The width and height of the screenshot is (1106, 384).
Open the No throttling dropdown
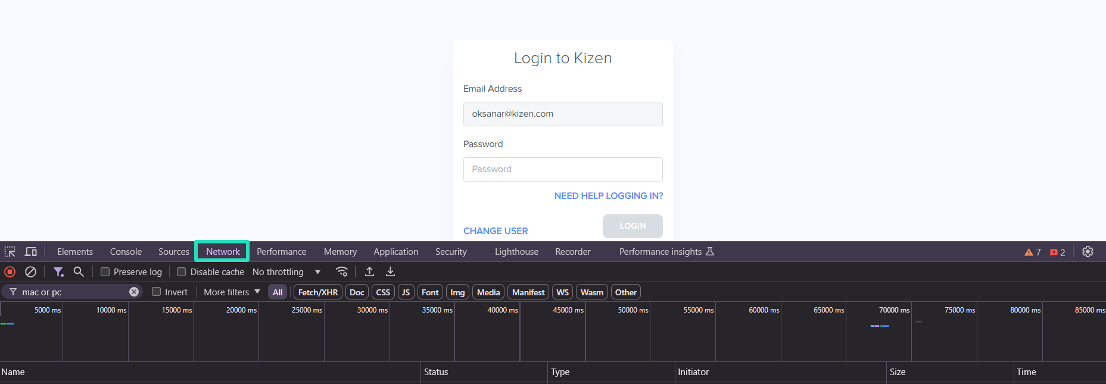point(286,272)
